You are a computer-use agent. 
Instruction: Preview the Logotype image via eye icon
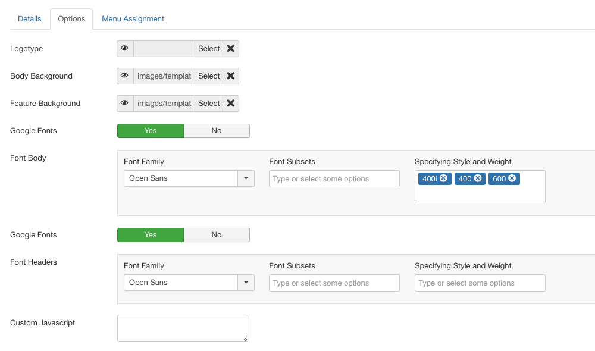tap(125, 49)
